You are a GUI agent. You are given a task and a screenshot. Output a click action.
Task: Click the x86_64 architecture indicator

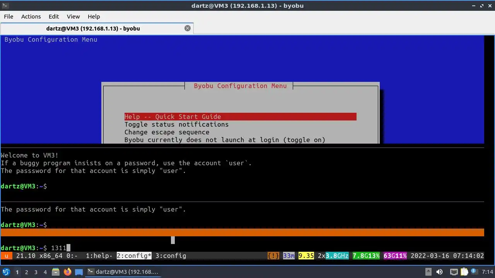pyautogui.click(x=51, y=256)
